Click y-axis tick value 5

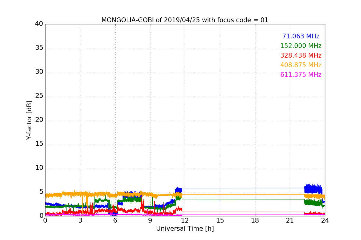tap(41, 192)
